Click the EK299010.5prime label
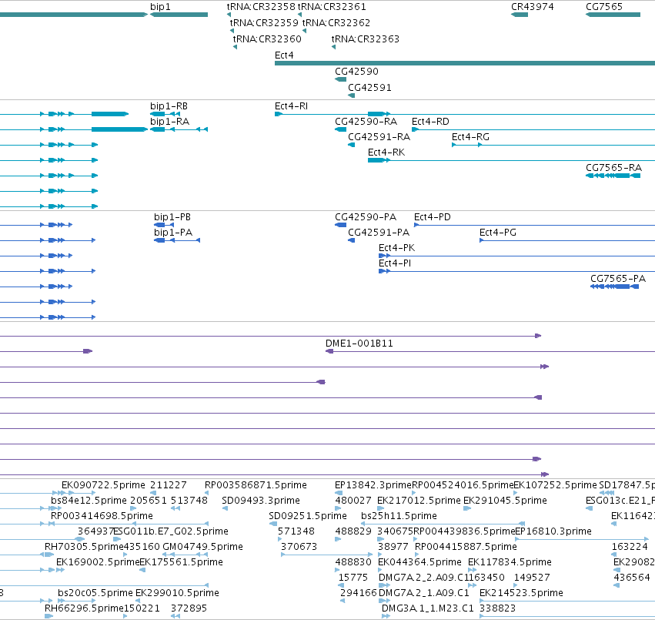This screenshot has width=655, height=620. (x=177, y=594)
